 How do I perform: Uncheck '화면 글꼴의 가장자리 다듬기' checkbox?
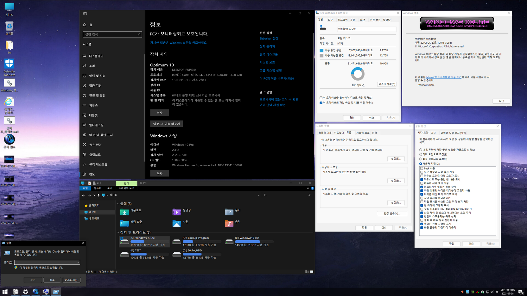point(422,228)
